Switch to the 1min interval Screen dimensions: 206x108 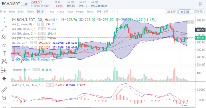[12, 11]
